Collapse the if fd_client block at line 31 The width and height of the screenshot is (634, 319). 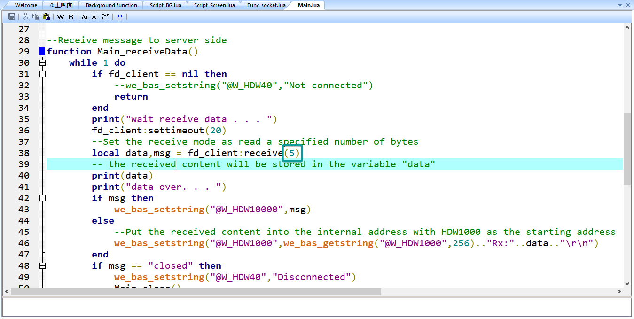[x=42, y=74]
